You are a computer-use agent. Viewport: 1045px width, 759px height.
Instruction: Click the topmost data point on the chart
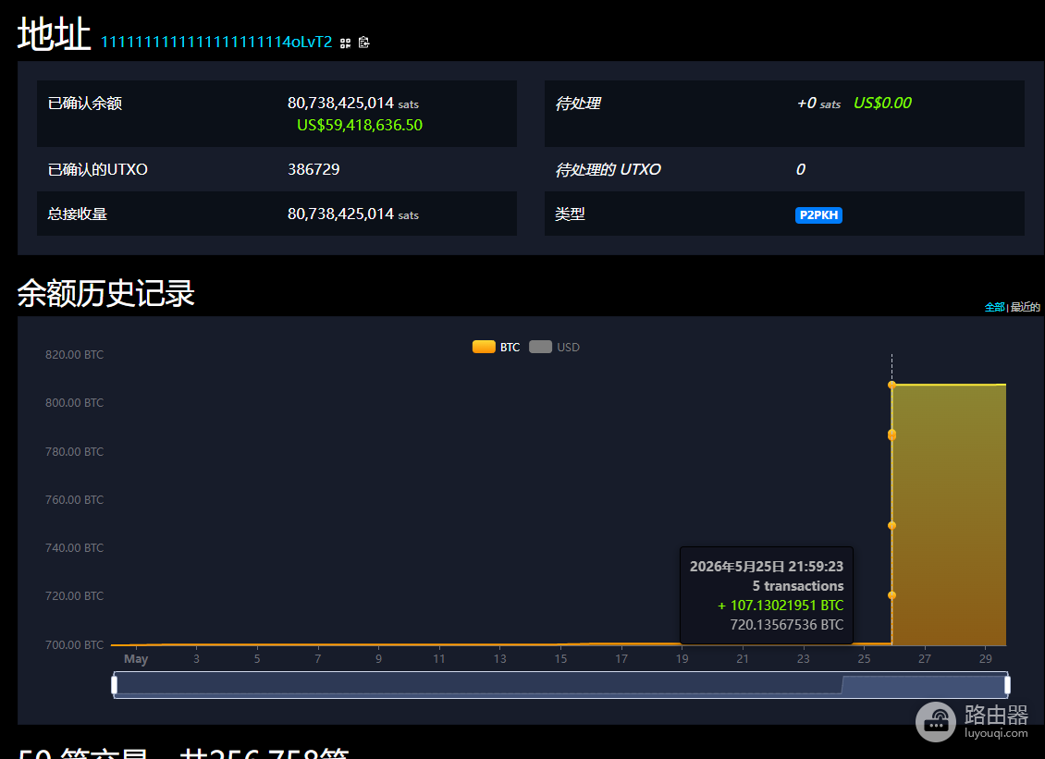(x=891, y=386)
